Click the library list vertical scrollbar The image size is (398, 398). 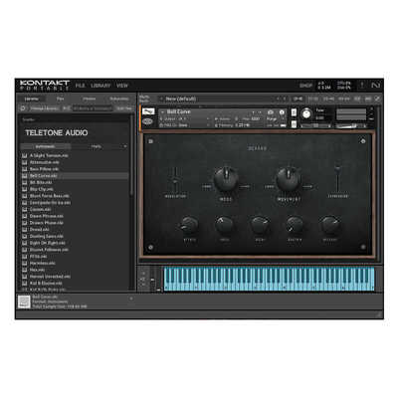pos(131,156)
